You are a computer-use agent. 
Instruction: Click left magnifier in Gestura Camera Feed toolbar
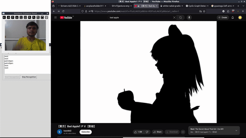(30, 17)
